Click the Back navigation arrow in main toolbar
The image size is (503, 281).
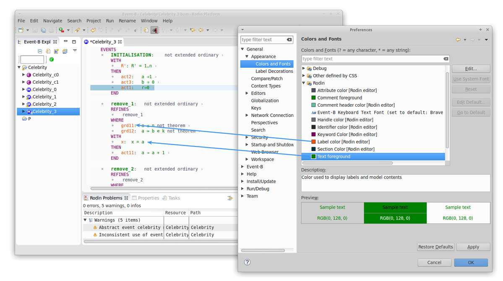(x=201, y=30)
